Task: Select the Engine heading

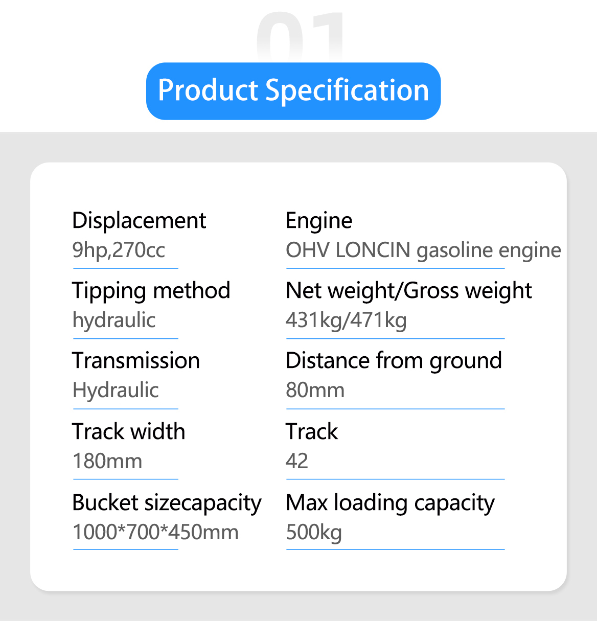Action: (x=319, y=221)
